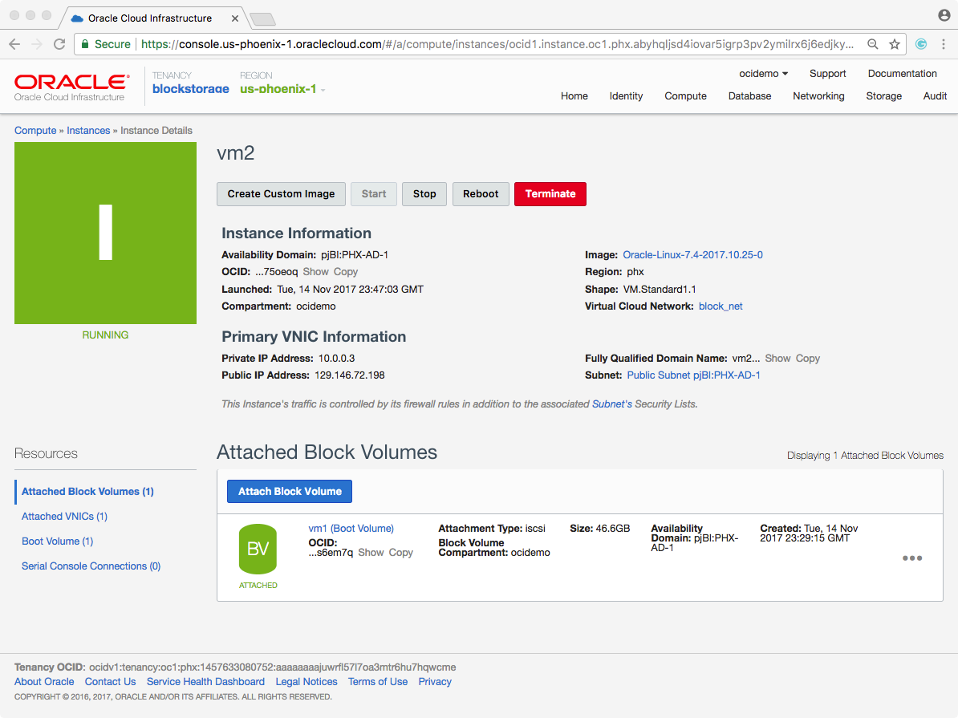958x718 pixels.
Task: Select Attached VNICs (1) in Resources
Action: tap(64, 517)
